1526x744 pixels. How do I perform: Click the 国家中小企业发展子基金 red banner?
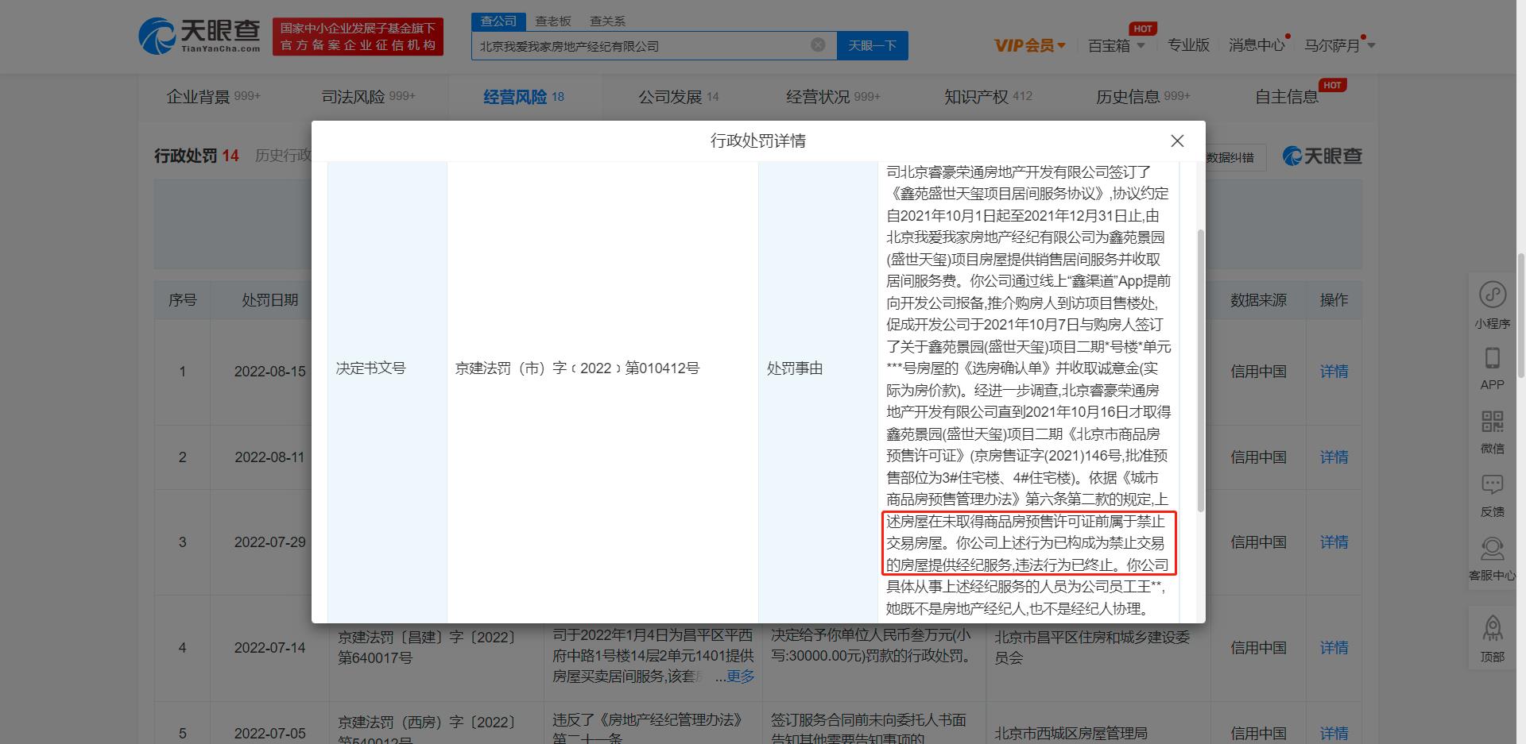pos(358,37)
